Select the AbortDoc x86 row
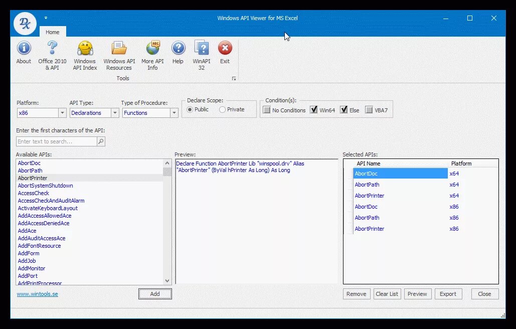This screenshot has height=329, width=516. [x=426, y=207]
